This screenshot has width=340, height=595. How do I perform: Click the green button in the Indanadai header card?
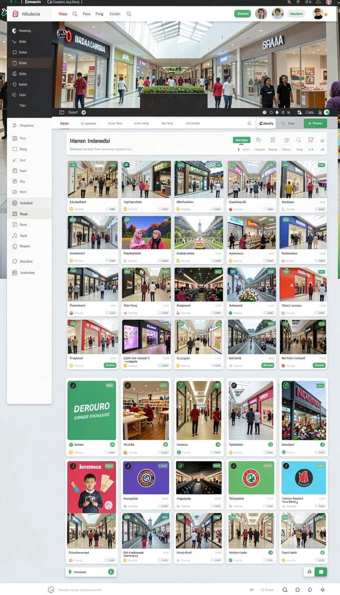tap(241, 140)
